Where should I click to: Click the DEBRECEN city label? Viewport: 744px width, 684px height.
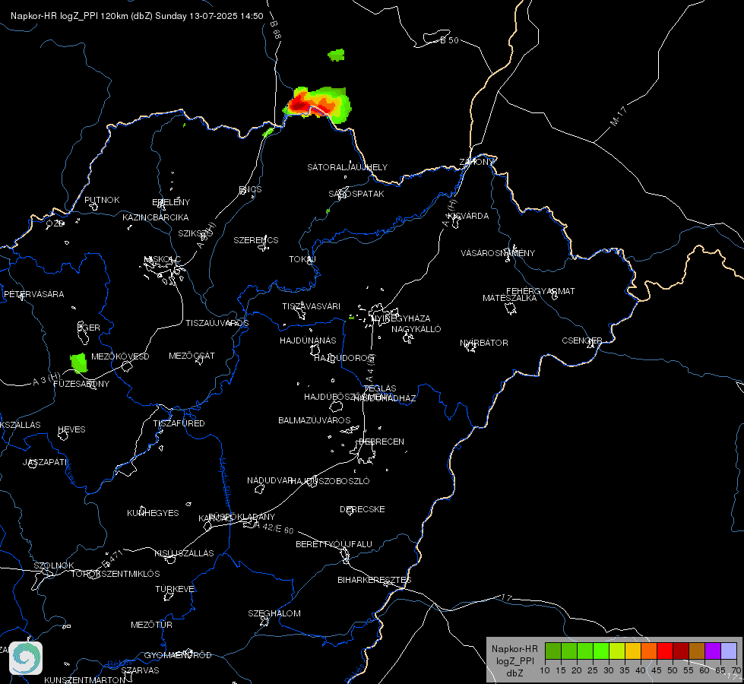coord(381,442)
